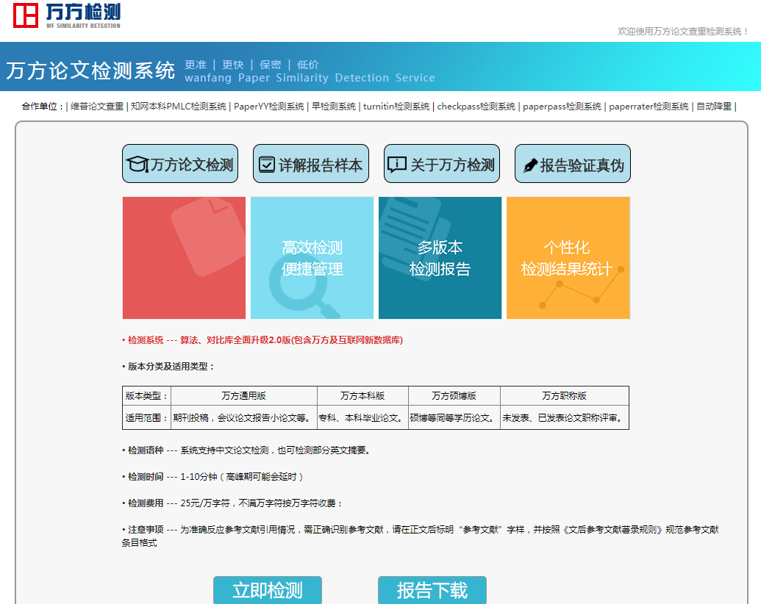
Task: Open the 万方论文检测 tab button
Action: [180, 164]
